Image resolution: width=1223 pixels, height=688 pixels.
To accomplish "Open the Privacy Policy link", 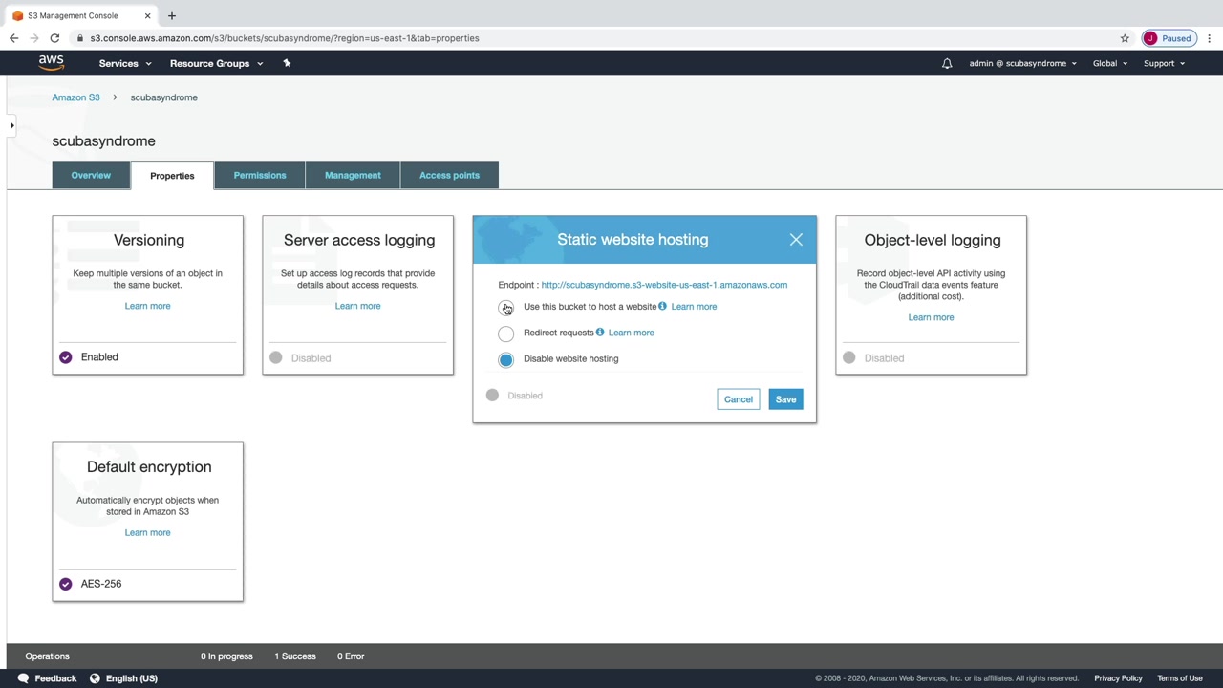I will tap(1118, 678).
